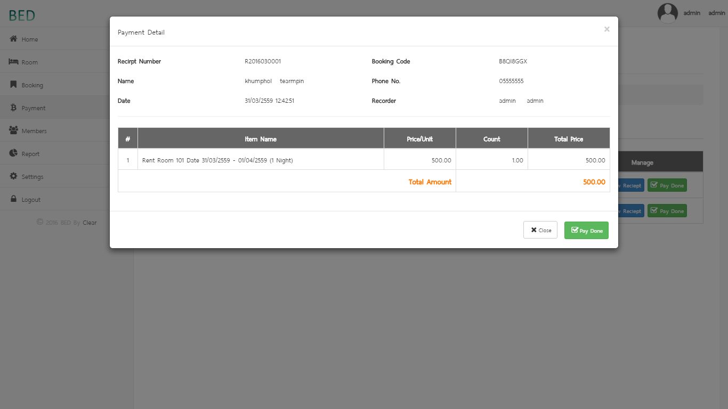728x409 pixels.
Task: Dismiss the Payment Detail dialog with the X
Action: (606, 29)
